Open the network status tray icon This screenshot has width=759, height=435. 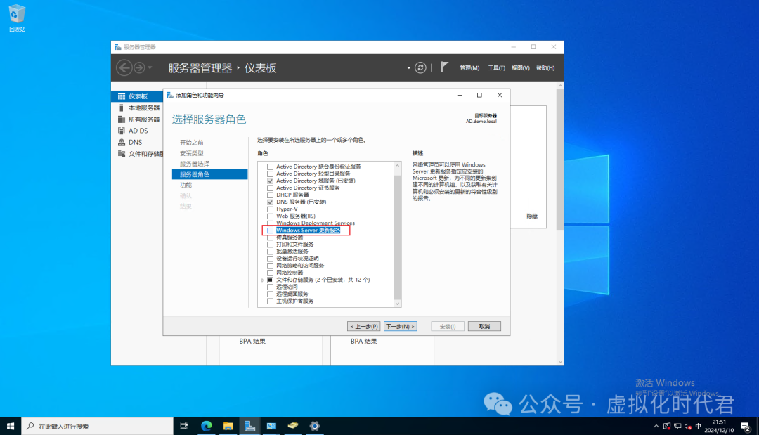click(x=677, y=427)
